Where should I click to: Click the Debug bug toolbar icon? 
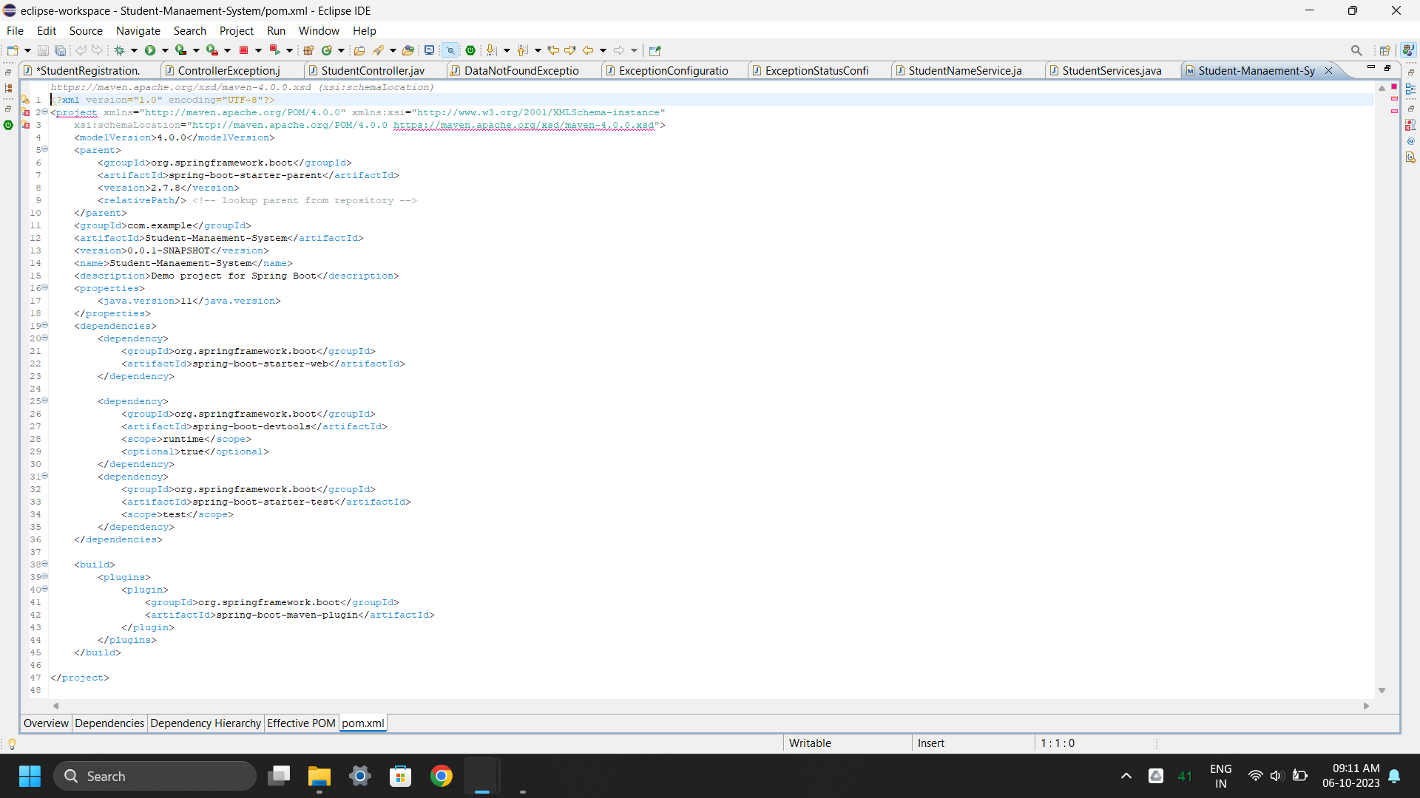pyautogui.click(x=119, y=50)
